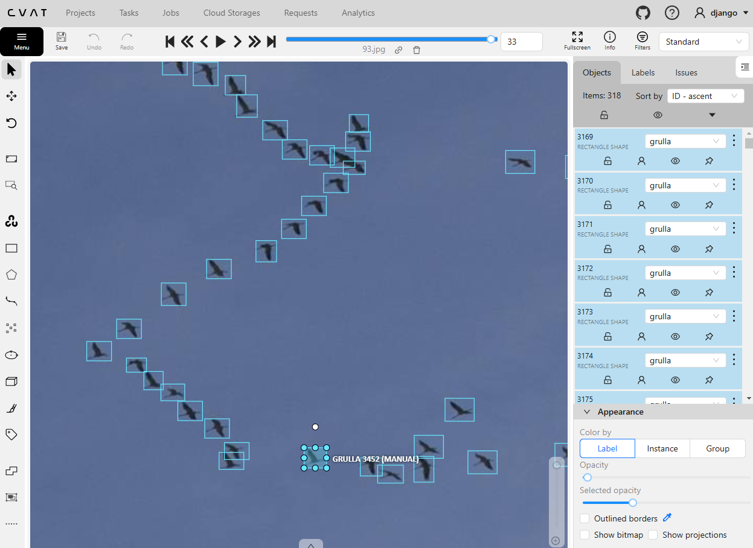Open the AI tools interactor
Image resolution: width=753 pixels, height=548 pixels.
pos(11,221)
